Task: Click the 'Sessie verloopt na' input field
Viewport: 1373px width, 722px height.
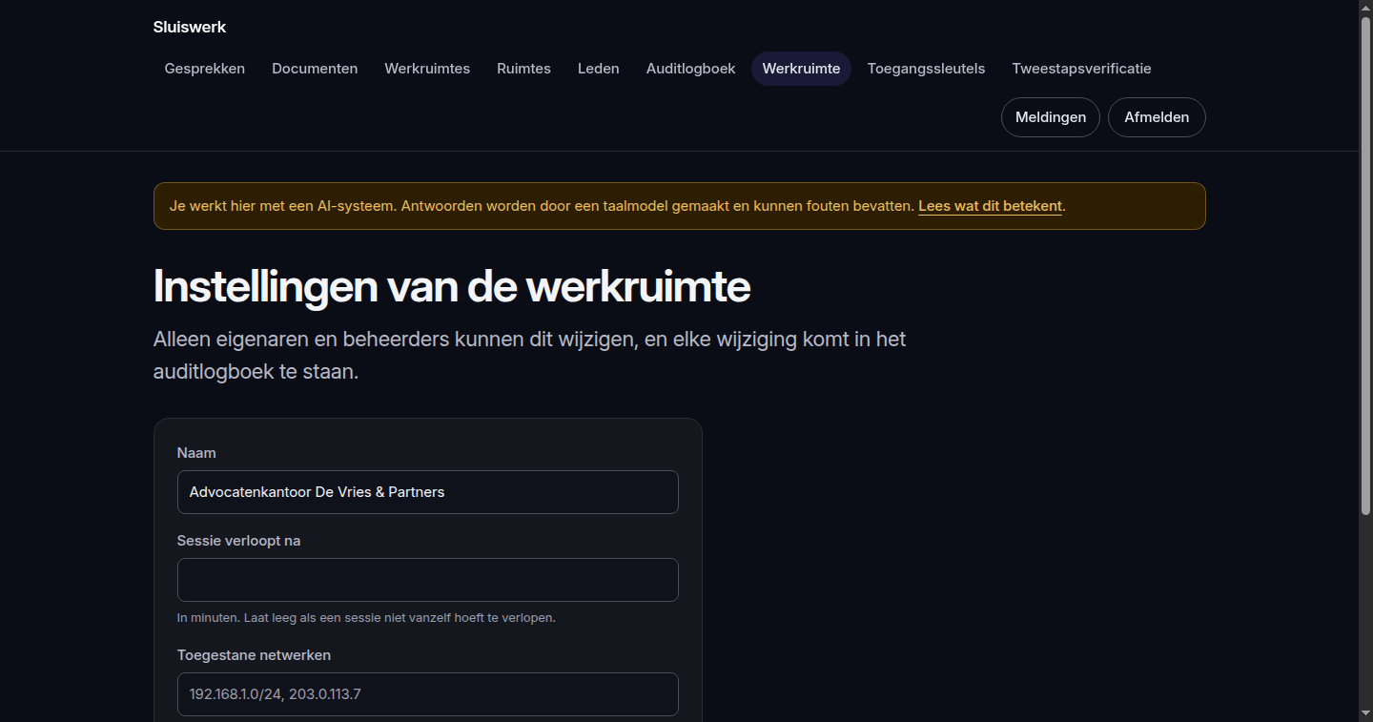Action: click(428, 580)
